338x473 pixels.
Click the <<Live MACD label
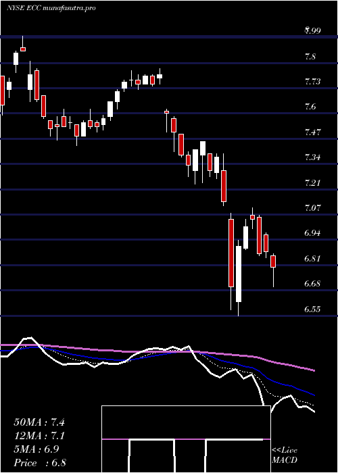[x=285, y=455]
